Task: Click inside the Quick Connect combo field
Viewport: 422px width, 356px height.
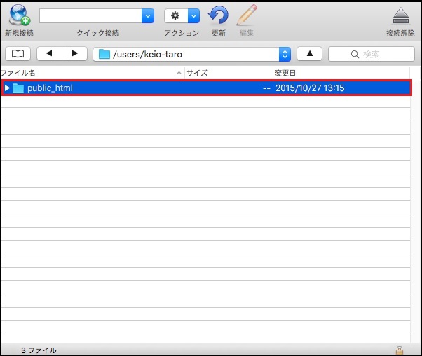Action: point(90,16)
